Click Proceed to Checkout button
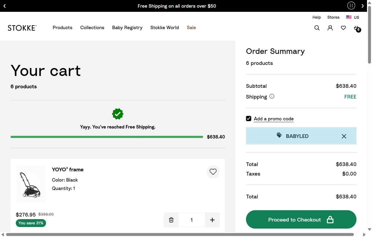372x237 pixels. [x=301, y=219]
